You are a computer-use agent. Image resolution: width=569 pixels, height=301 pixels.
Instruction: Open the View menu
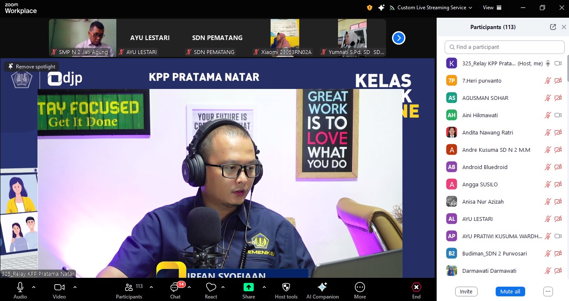[492, 8]
